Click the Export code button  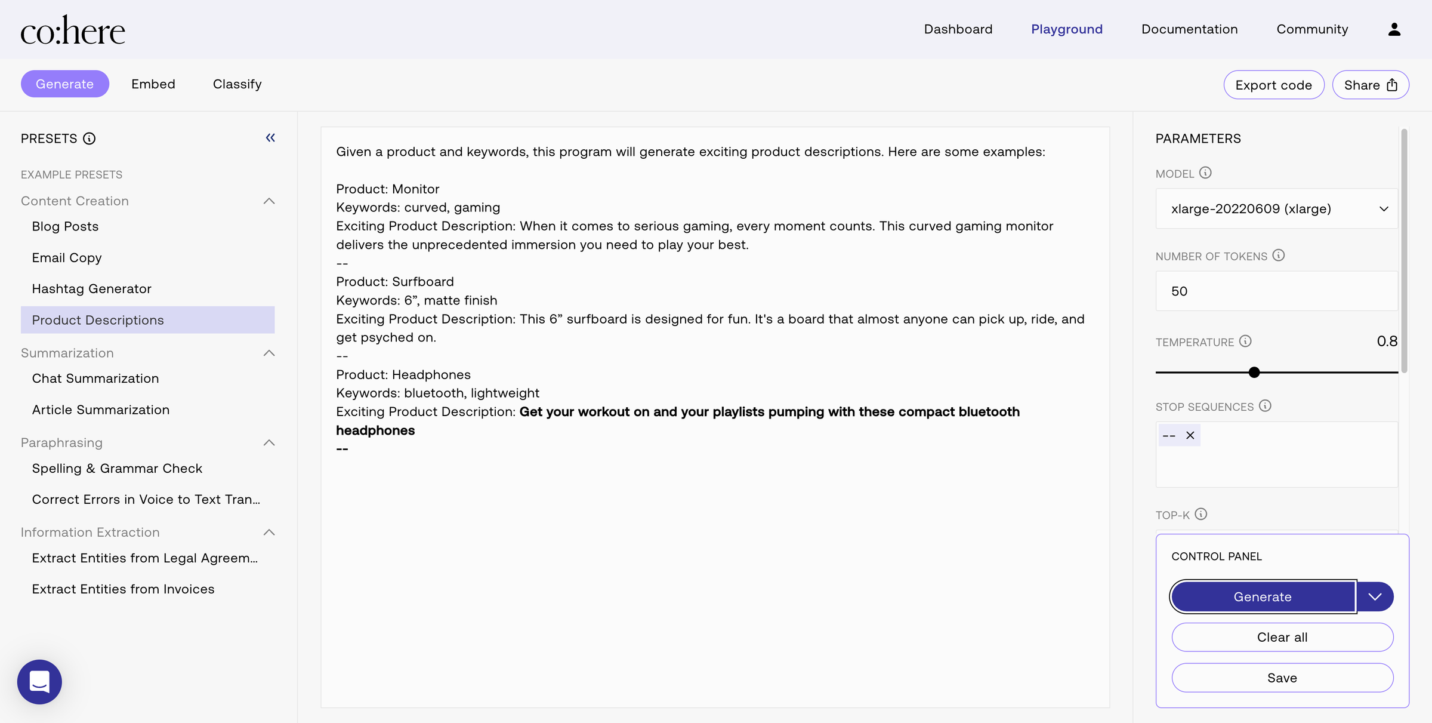coord(1274,84)
